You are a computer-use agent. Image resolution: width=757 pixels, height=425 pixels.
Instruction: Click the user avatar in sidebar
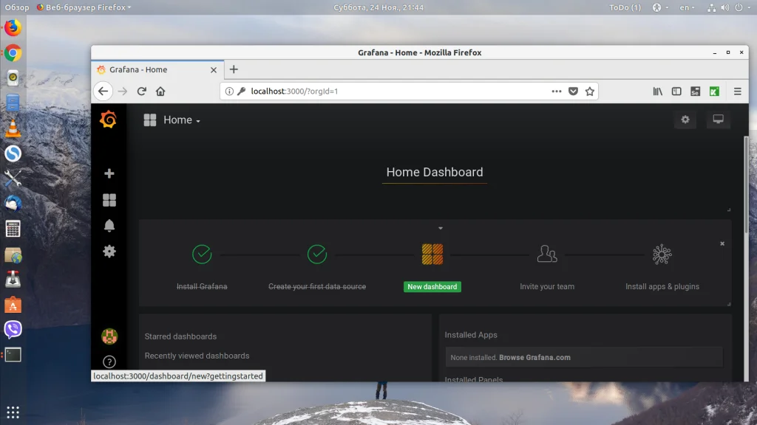pyautogui.click(x=109, y=336)
